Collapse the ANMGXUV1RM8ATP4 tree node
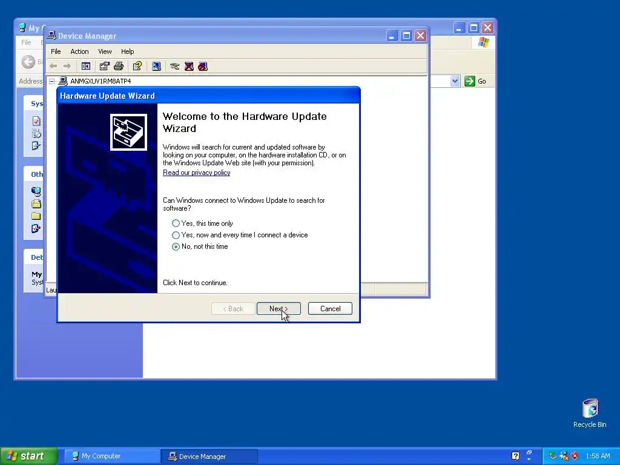Screen dimensions: 620x465 click(x=52, y=81)
